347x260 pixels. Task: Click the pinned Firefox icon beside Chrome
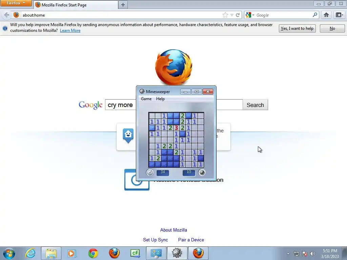114,253
